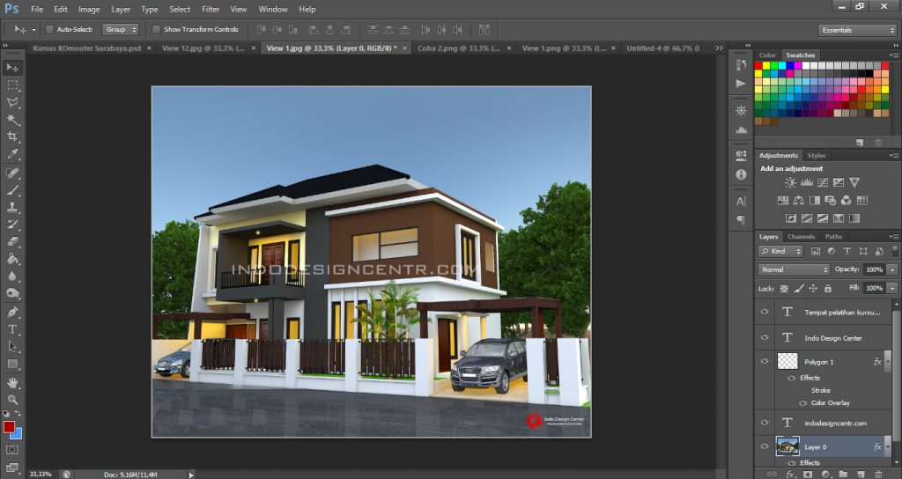This screenshot has width=902, height=479.
Task: Open the Group auto-select dropdown
Action: (120, 29)
